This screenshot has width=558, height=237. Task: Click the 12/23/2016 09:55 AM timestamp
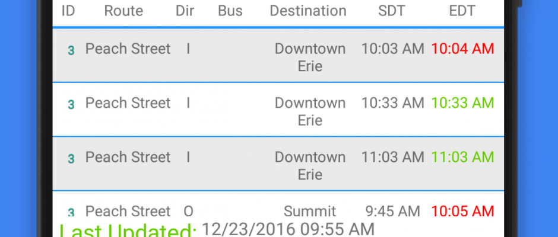[288, 229]
